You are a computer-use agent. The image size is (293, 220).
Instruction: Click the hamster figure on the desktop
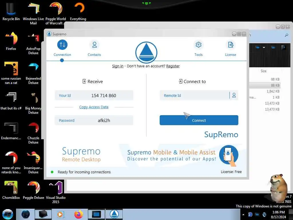tap(278, 188)
